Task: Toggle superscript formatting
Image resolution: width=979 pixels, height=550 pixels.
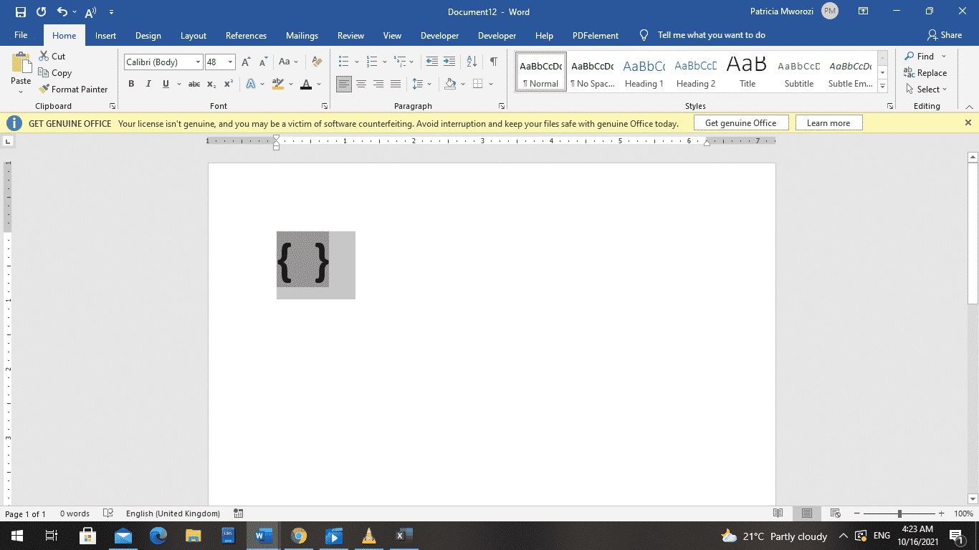Action: 227,84
